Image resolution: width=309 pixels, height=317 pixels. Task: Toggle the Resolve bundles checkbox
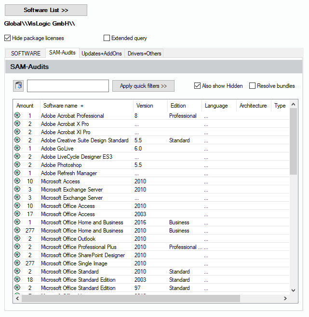[x=252, y=86]
